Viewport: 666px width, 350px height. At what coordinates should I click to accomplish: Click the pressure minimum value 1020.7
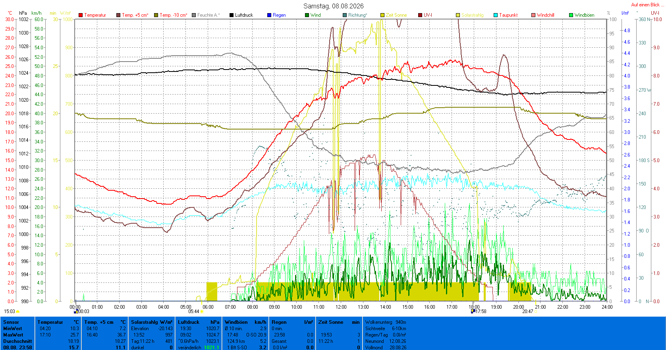pos(212,329)
